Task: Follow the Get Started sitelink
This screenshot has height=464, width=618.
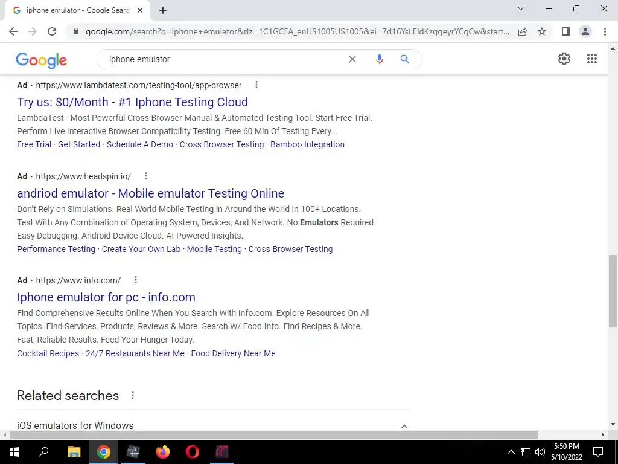Action: tap(79, 144)
